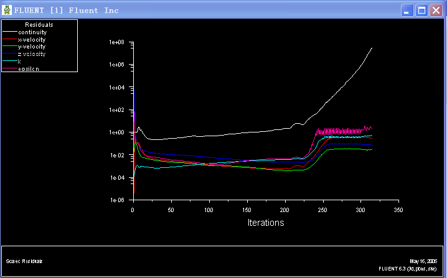Viewport: 447px width, 278px height.
Task: Maximize the FLUENT graphics window
Action: (421, 11)
